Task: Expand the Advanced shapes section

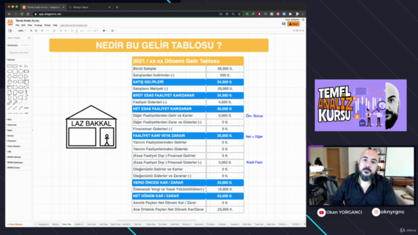Action: (18, 125)
